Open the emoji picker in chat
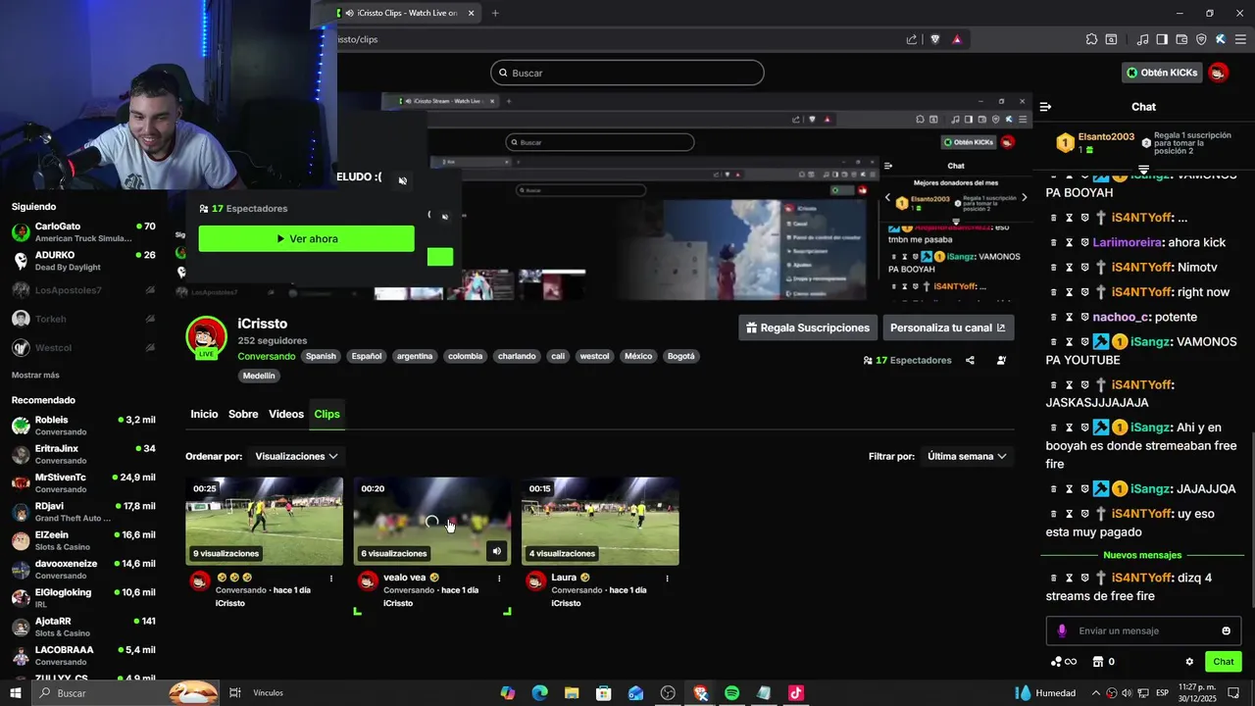Screen dimensions: 1255x706 1226,630
